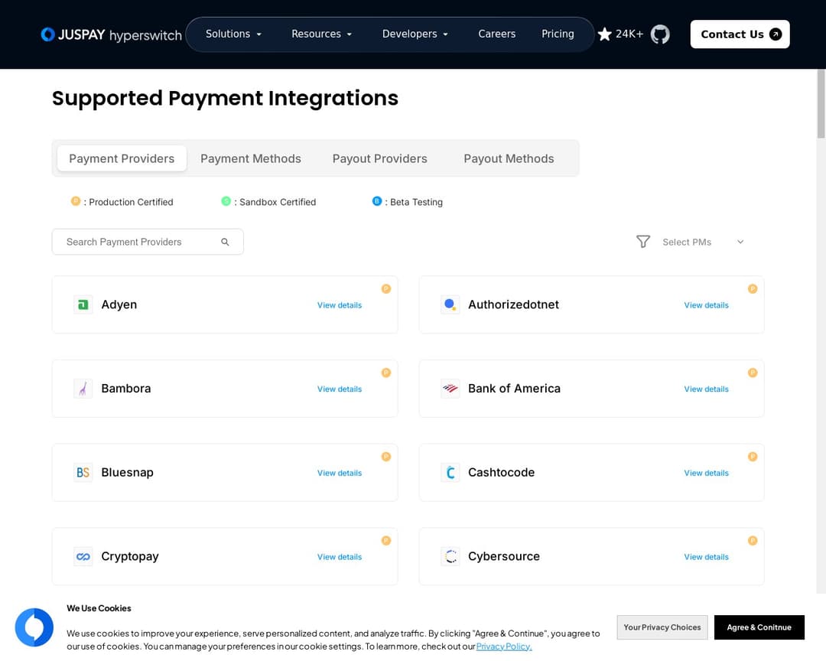This screenshot has height=661, width=826.
Task: Click the Cybersource provider name
Action: (503, 556)
